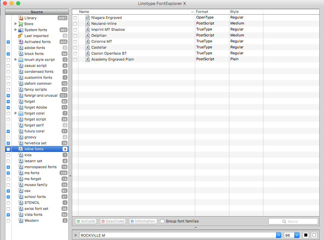Sort by the Style column header
324x240 pixels.
tap(246, 12)
